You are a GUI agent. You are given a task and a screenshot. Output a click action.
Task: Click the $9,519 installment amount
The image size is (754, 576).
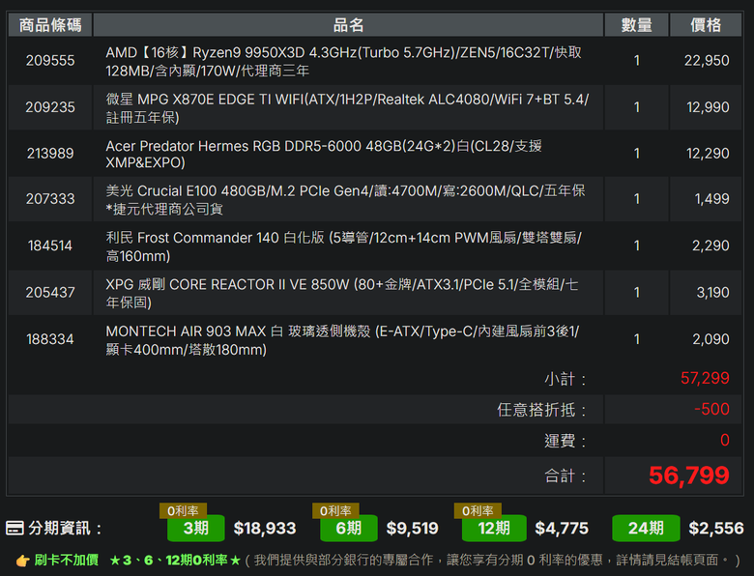[x=412, y=529]
